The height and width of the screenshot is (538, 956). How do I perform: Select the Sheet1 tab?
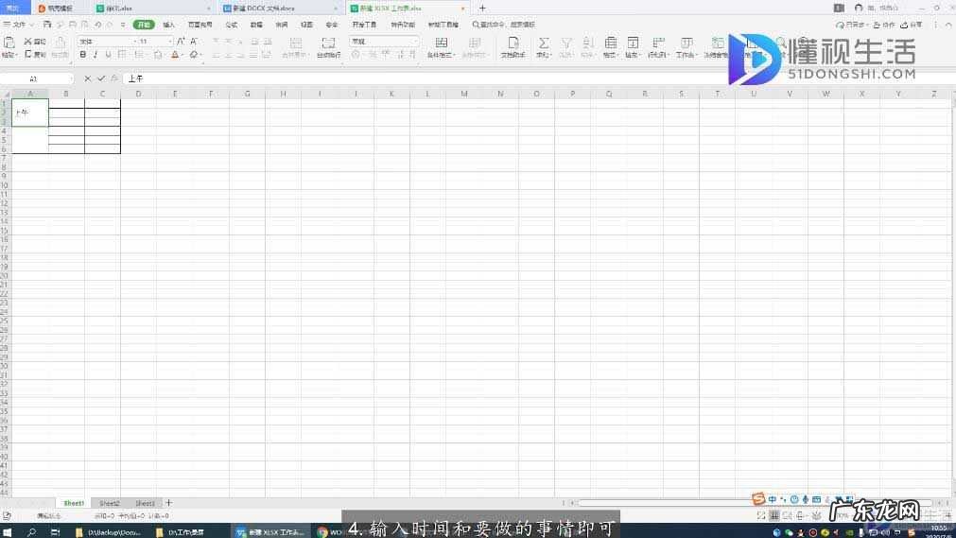click(x=74, y=503)
